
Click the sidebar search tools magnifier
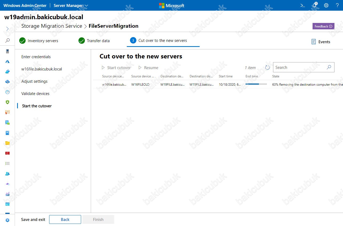coord(7,41)
